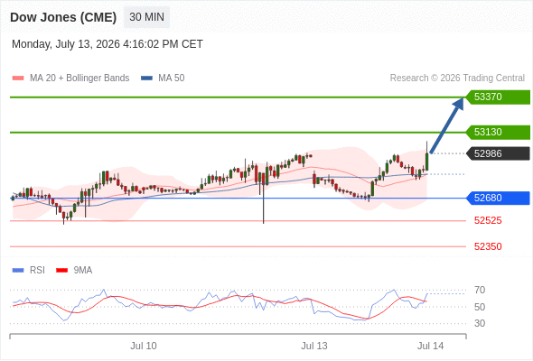Click the 52350 support level label
The height and width of the screenshot is (361, 533).
click(488, 246)
